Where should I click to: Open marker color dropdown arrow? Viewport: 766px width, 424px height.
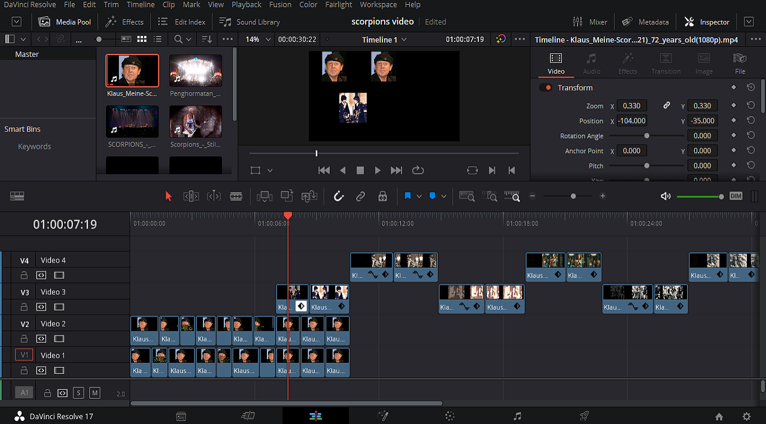tap(443, 196)
